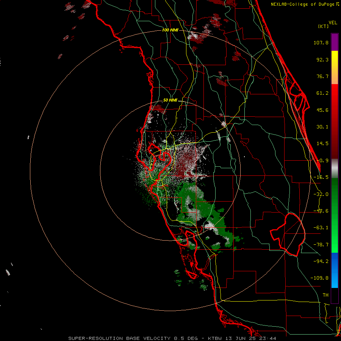Click the 92.3 legend value
This screenshot has width=341, height=341.
[322, 59]
